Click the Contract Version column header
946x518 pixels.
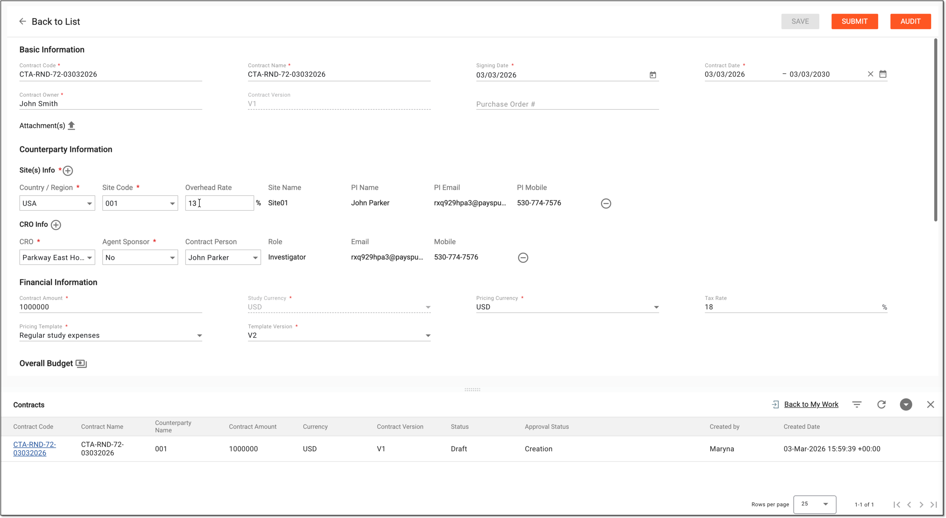pos(400,427)
